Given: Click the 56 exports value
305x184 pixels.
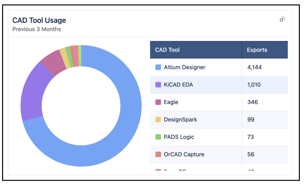Looking at the screenshot, I should (251, 154).
